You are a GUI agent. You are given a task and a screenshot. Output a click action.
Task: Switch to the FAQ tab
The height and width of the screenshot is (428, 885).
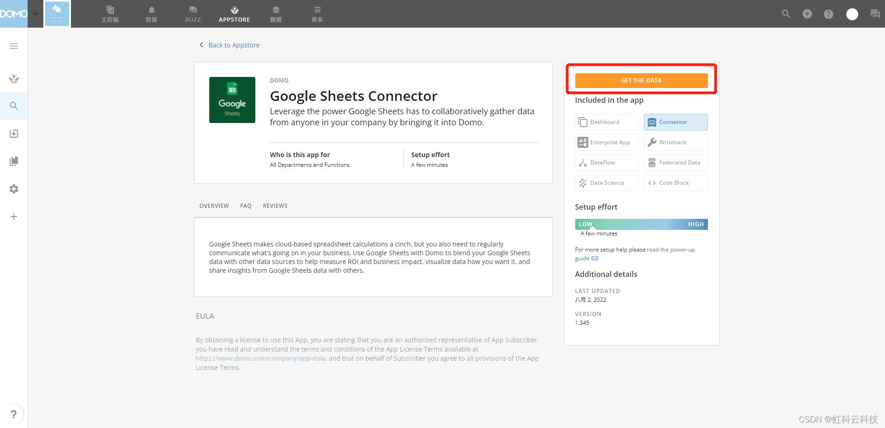(246, 206)
